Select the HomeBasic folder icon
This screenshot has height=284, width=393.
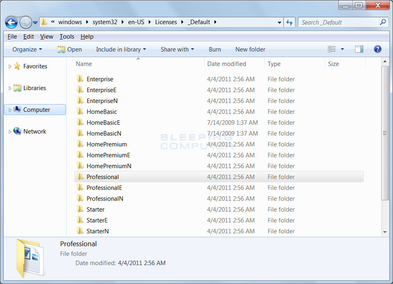pos(80,111)
